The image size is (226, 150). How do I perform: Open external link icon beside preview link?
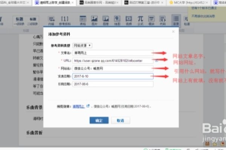click(88, 106)
